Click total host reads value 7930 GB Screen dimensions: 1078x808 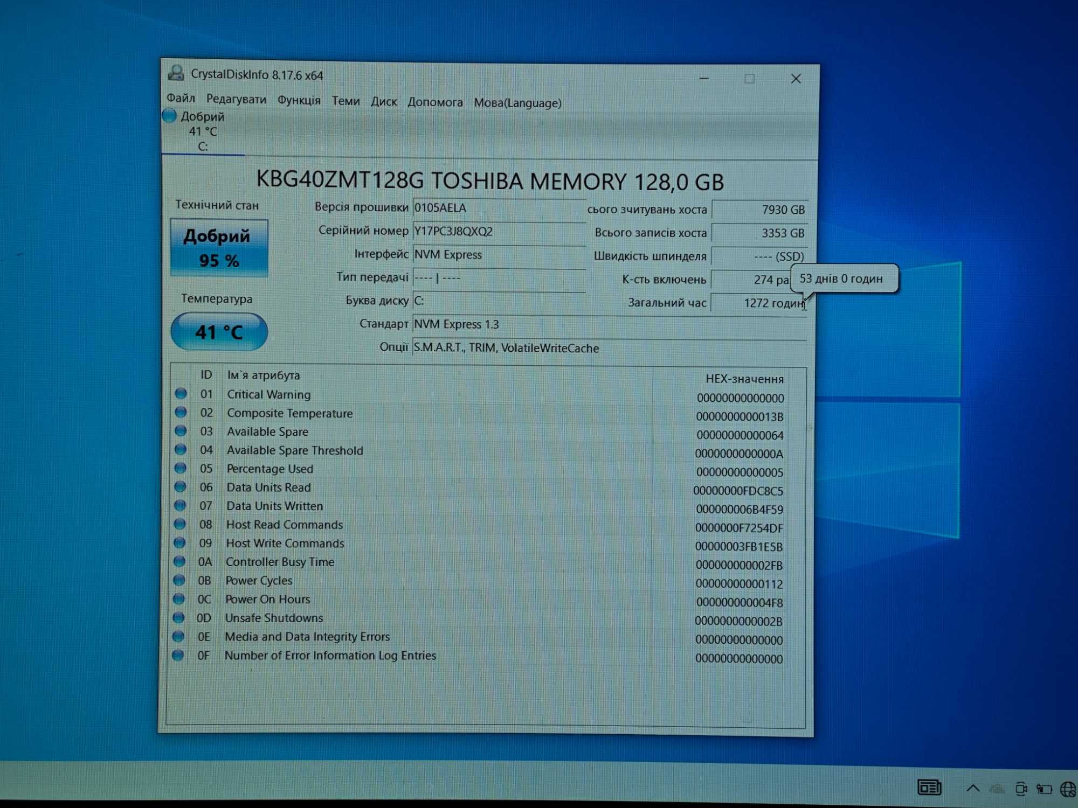(759, 210)
